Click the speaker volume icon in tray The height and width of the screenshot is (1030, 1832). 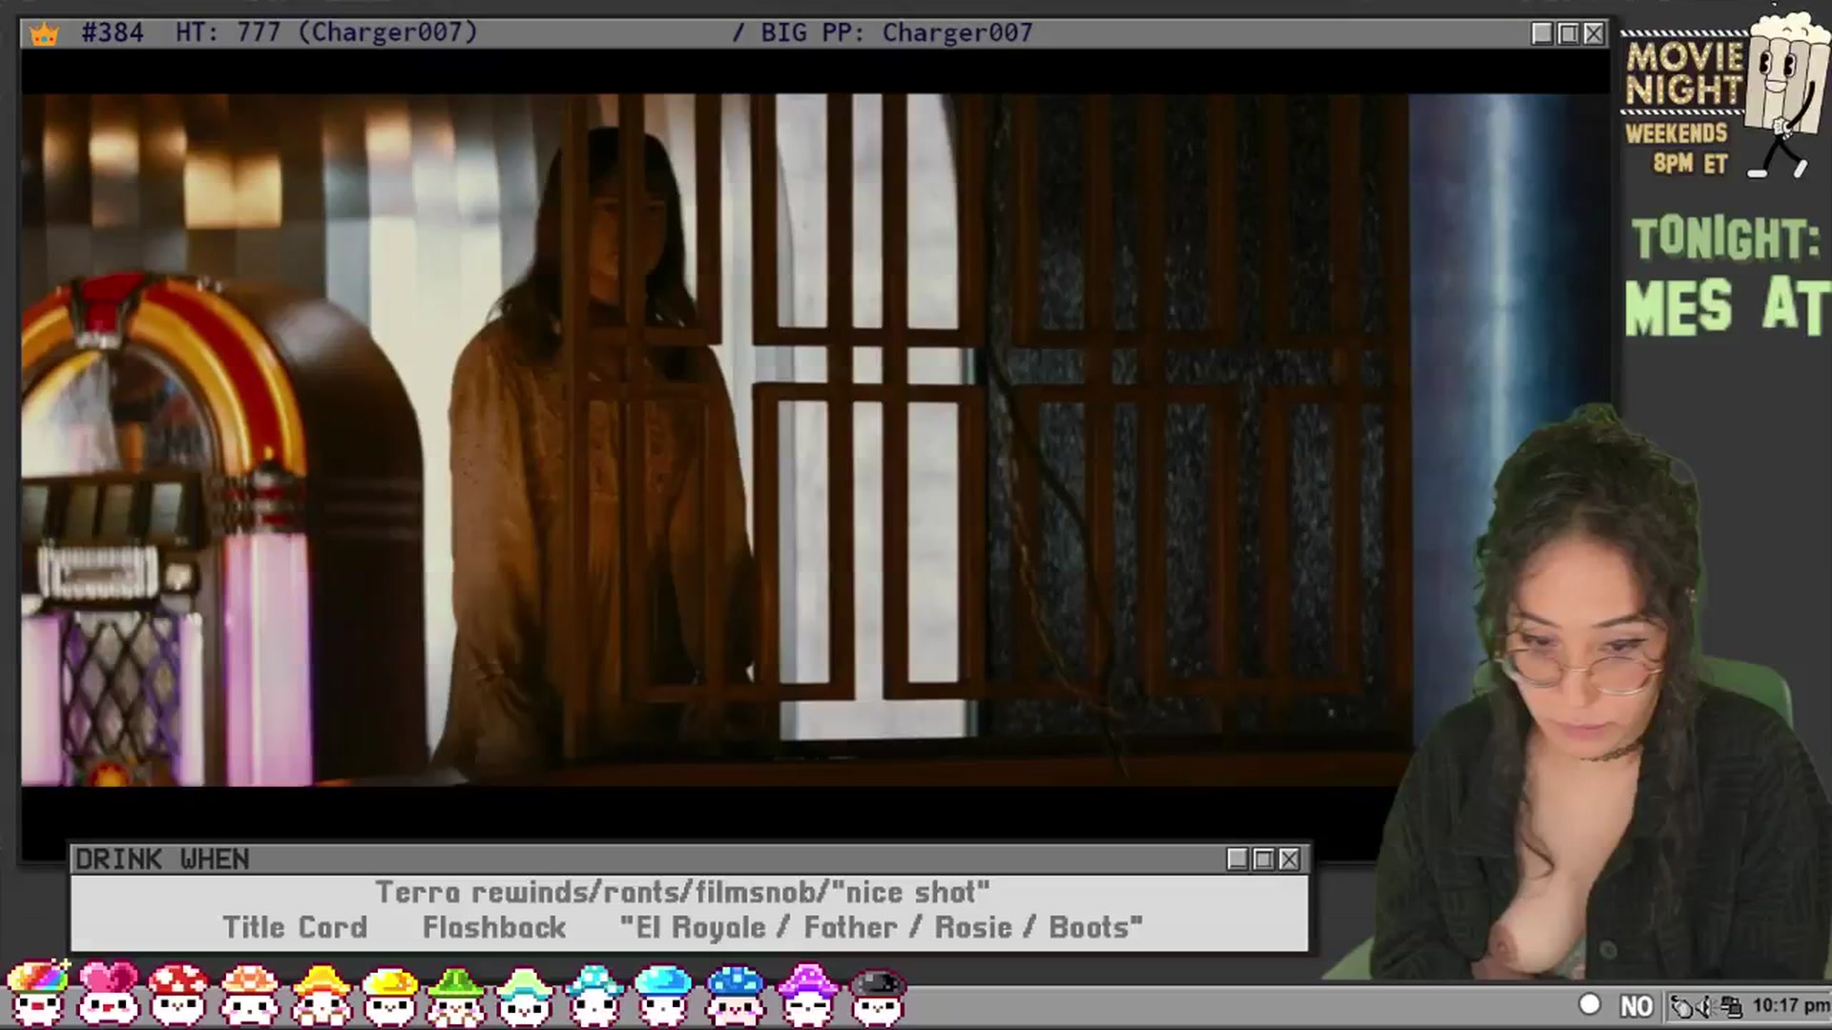(1706, 1006)
